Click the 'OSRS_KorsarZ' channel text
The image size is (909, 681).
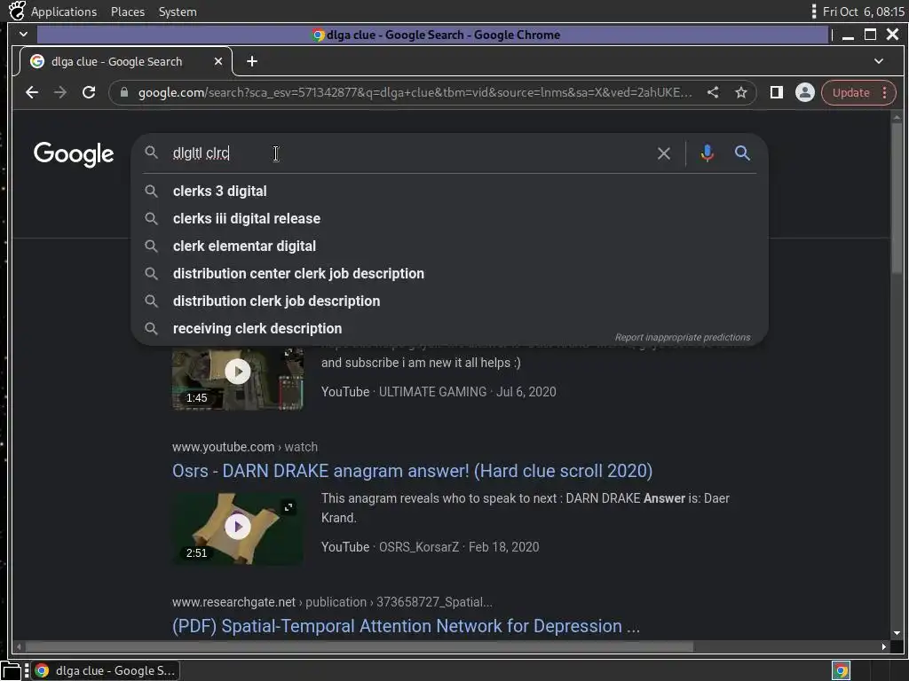[x=419, y=547]
